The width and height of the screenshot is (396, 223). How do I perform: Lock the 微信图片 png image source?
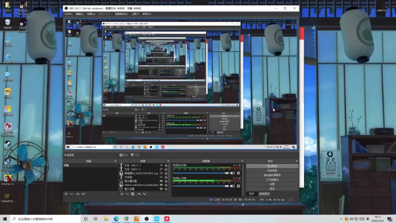166,173
